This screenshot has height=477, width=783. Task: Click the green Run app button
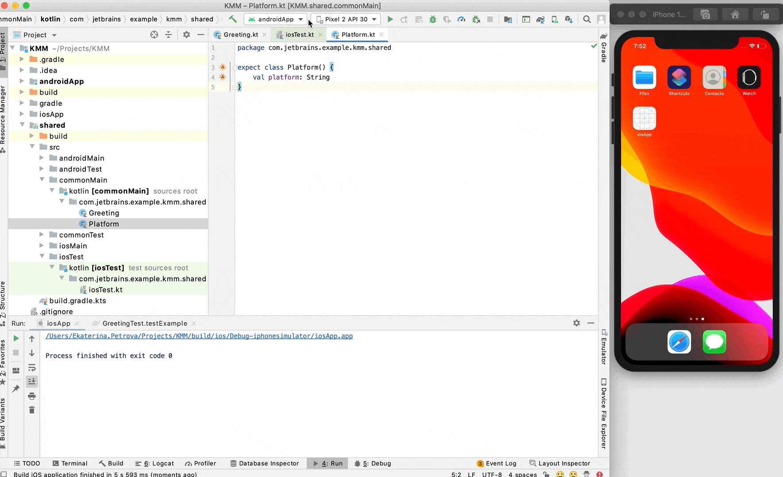390,19
